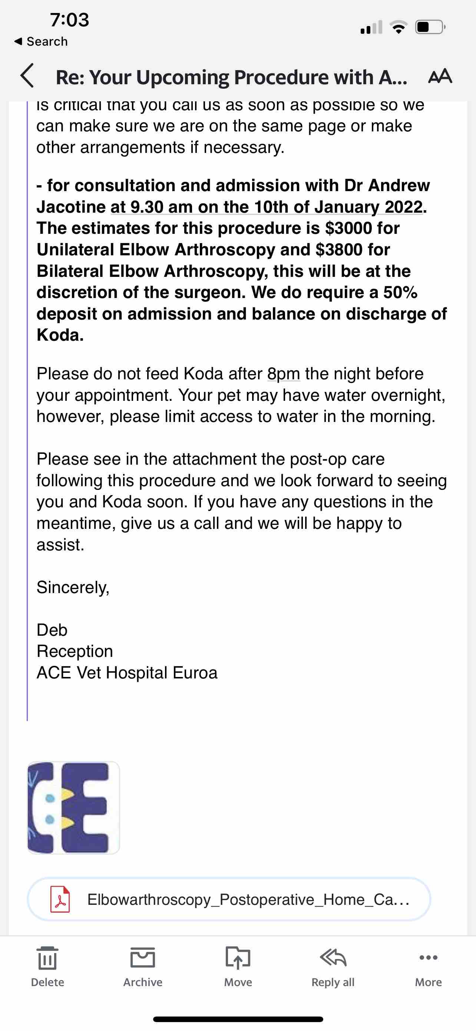This screenshot has height=1031, width=476.
Task: Open the Elbowarthroscopy Postoperative attachment name
Action: point(248,899)
